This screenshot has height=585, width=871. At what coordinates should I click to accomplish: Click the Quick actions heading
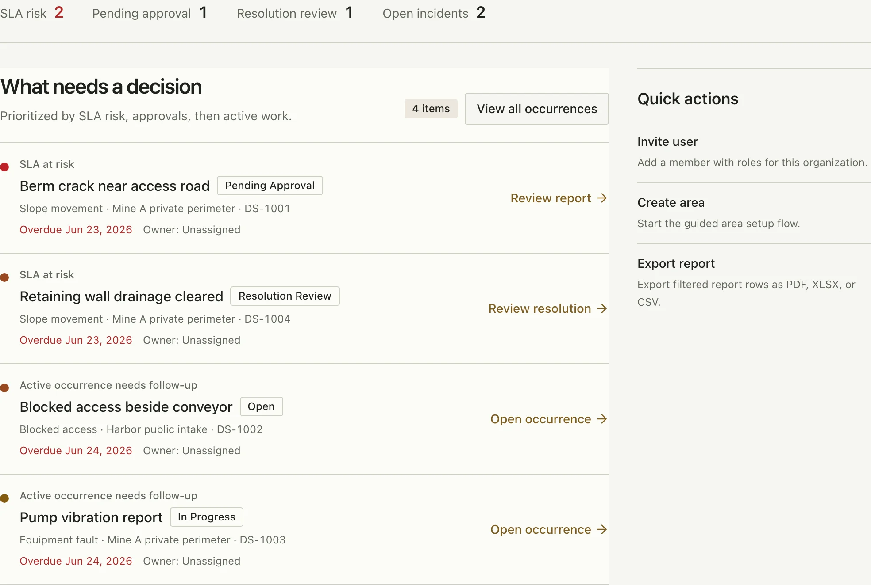click(688, 99)
